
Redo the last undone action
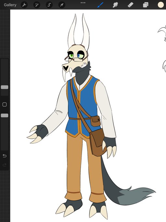pyautogui.click(x=5, y=165)
